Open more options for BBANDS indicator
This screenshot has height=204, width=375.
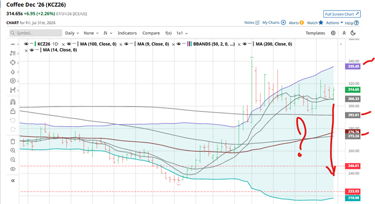(184, 43)
